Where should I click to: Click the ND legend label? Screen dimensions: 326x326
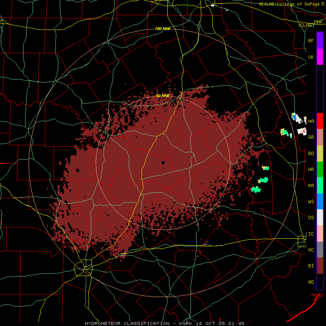point(311,282)
